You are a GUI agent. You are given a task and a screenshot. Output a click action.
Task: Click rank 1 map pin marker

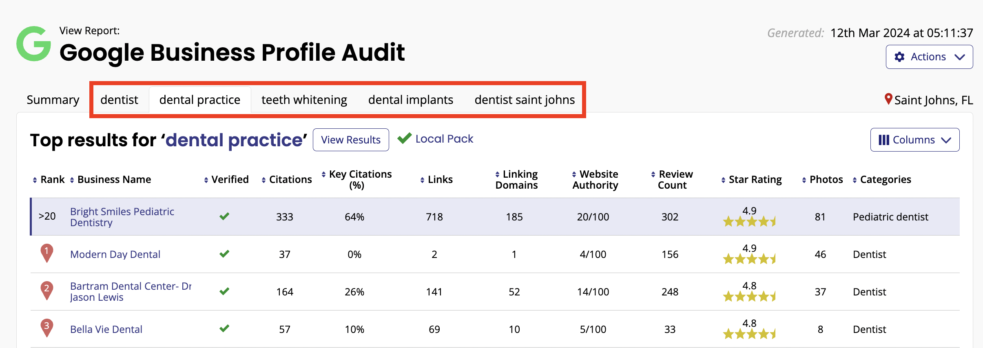pyautogui.click(x=47, y=253)
